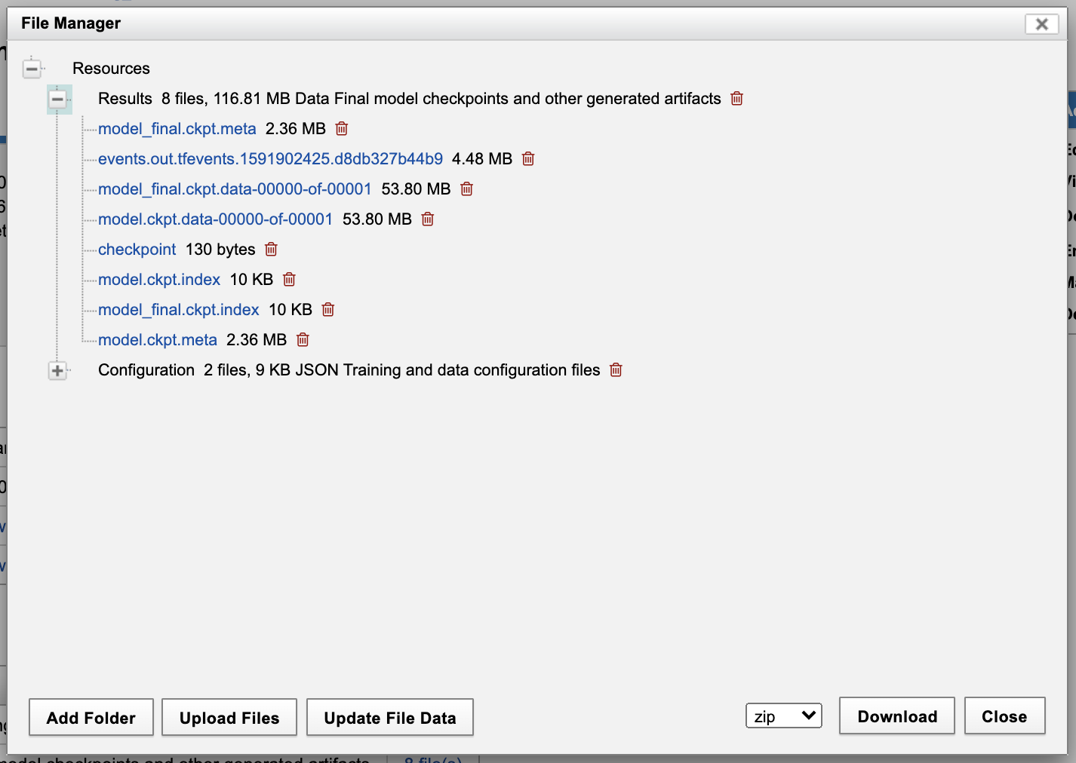Delete the entire Results folder
Viewport: 1076px width, 763px height.
(x=737, y=99)
